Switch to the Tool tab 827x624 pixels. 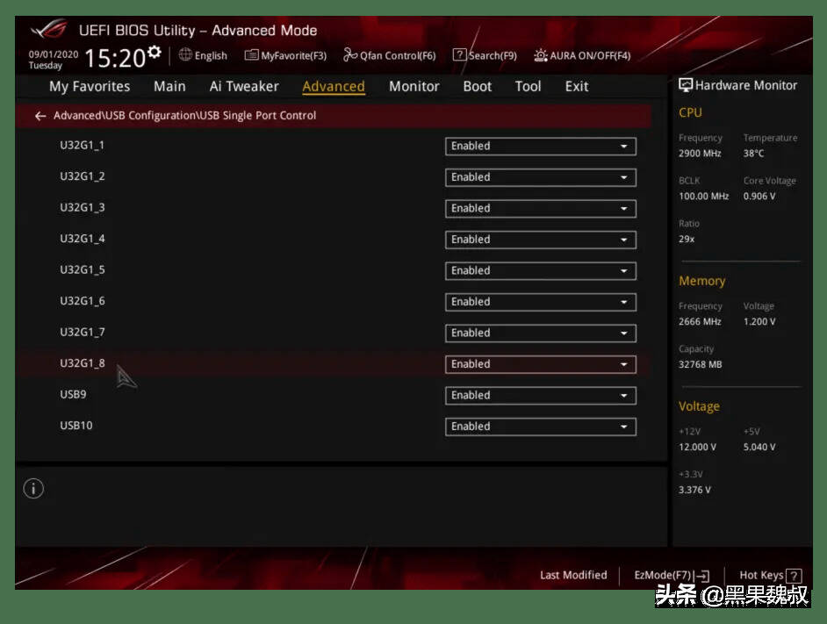click(528, 87)
